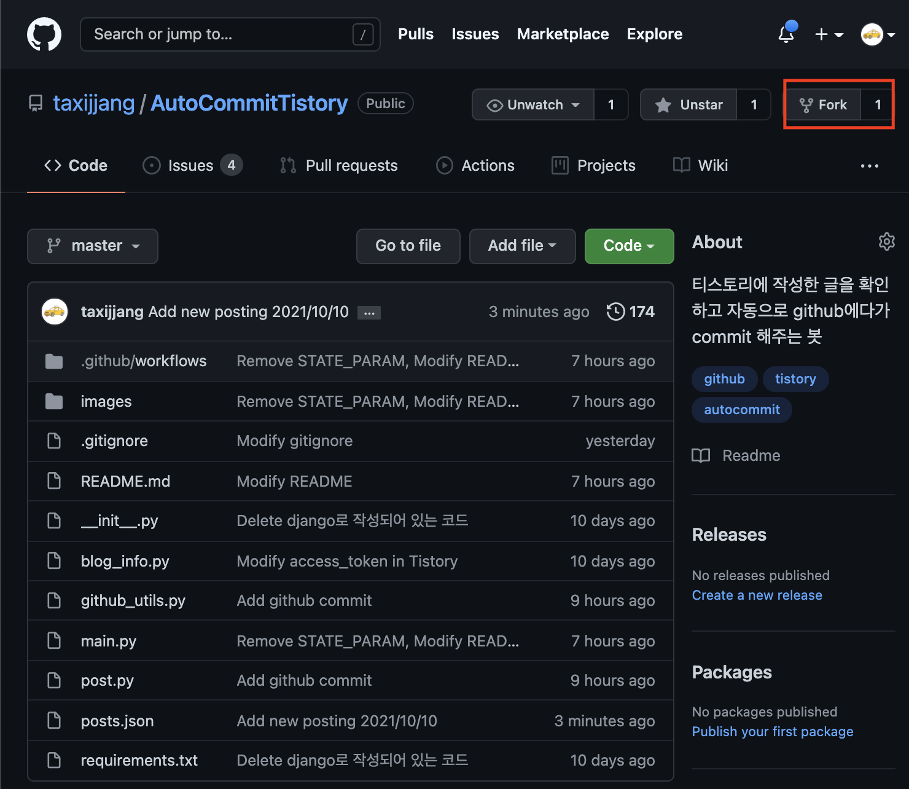The image size is (909, 789).
Task: Click Create a new release
Action: (757, 595)
